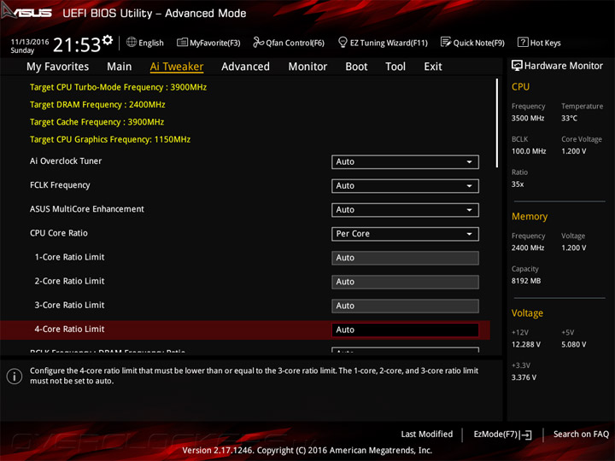Open Qfan Control fan icon
The width and height of the screenshot is (615, 461).
pos(258,42)
